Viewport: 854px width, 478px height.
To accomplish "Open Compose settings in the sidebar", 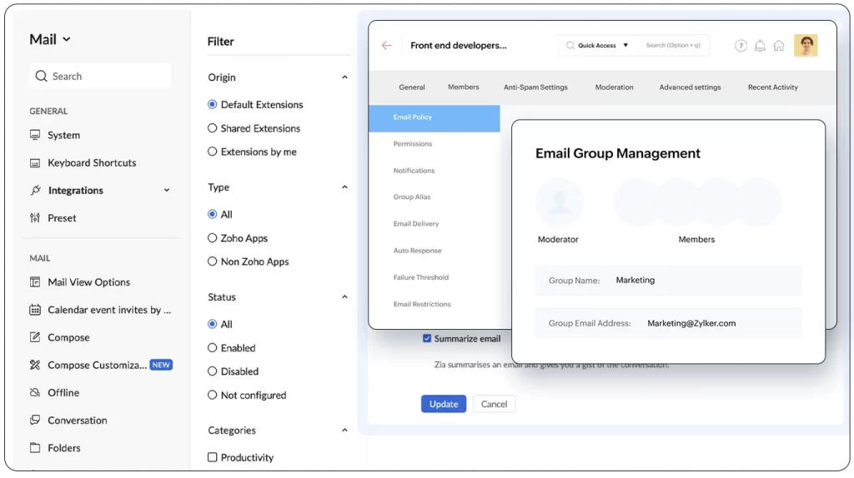I will point(68,337).
